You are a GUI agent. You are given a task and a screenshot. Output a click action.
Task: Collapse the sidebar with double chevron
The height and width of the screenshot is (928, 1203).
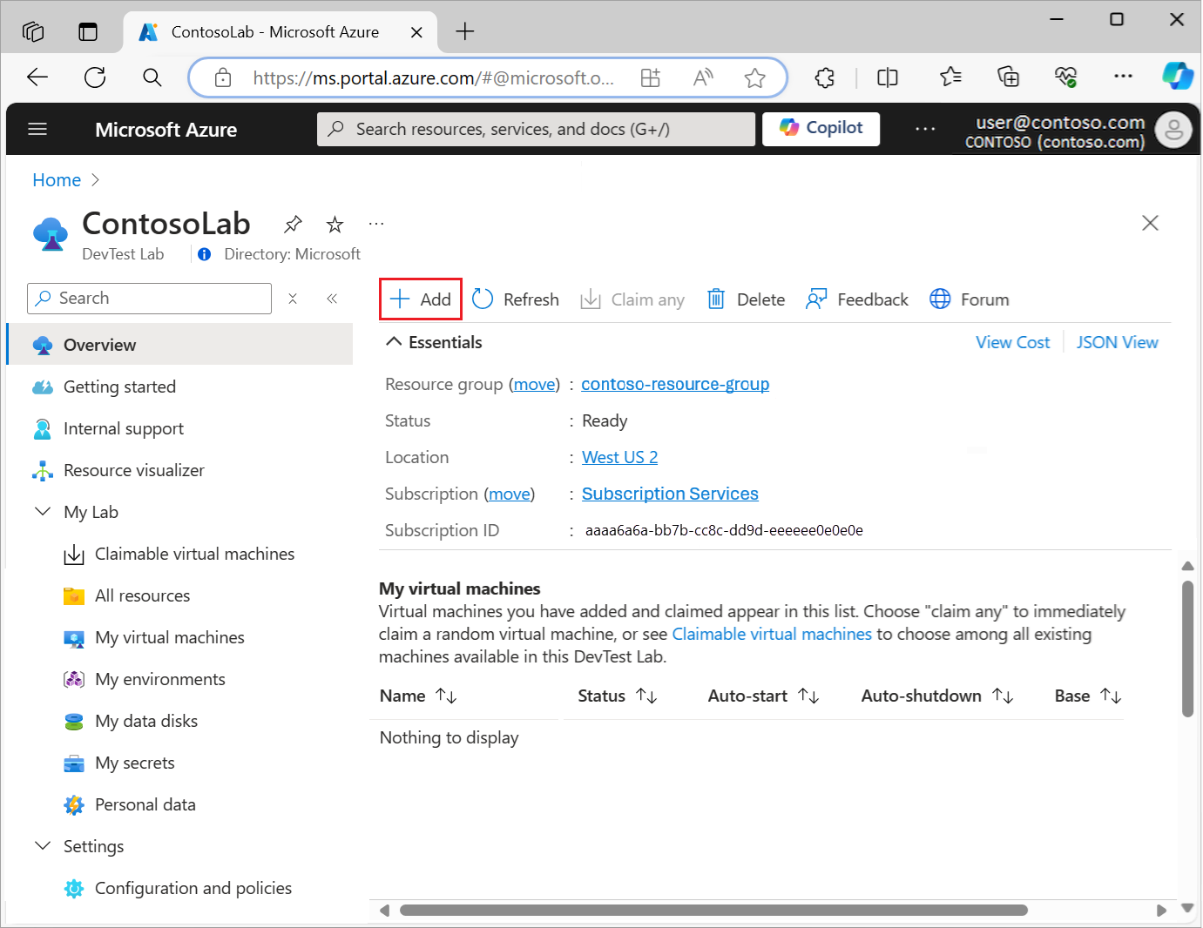click(x=332, y=299)
